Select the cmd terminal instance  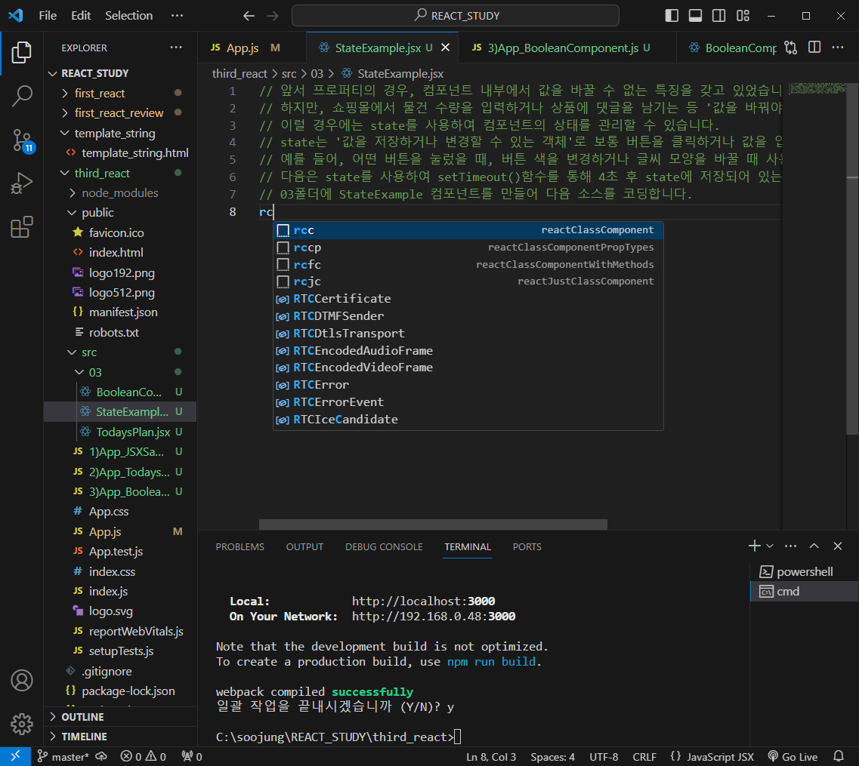tap(804, 592)
